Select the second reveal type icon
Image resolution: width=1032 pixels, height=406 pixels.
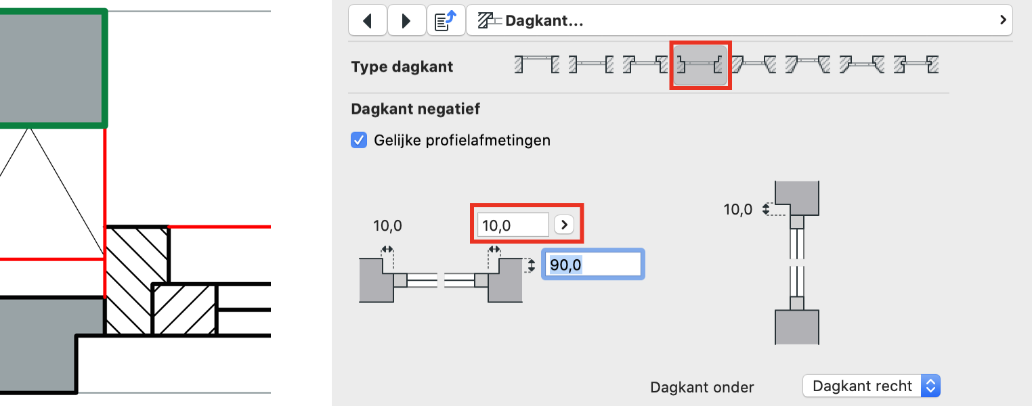click(590, 65)
